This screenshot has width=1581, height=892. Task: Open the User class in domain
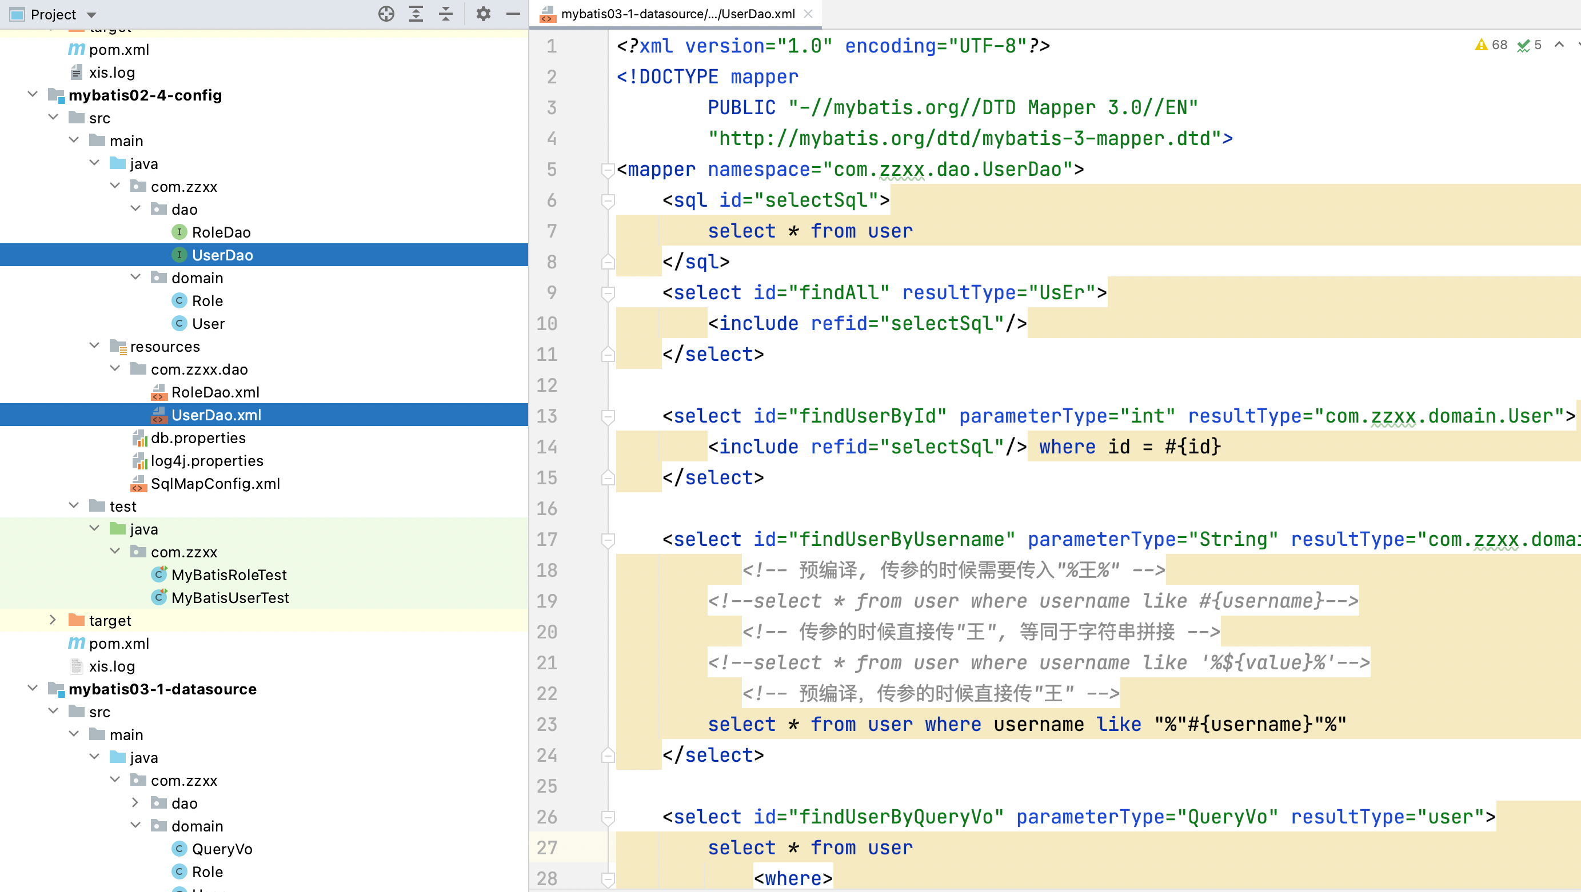[x=208, y=324]
